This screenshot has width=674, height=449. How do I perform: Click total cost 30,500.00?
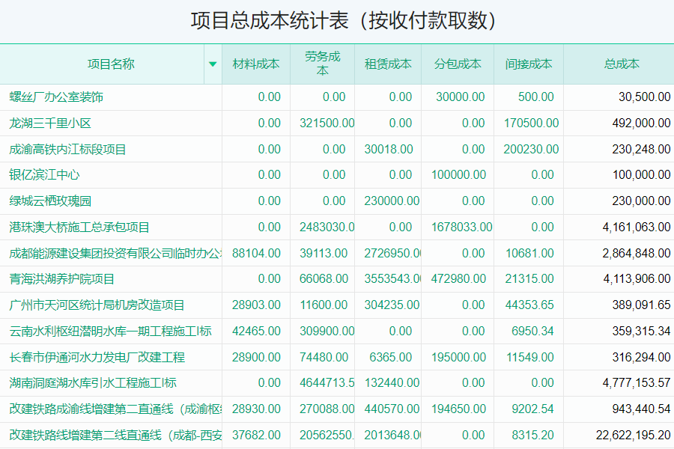coord(644,97)
